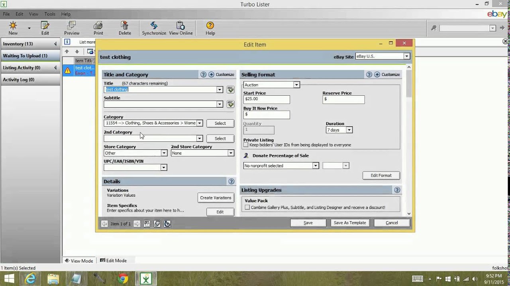Click the key icon beside the search box

[x=434, y=28]
